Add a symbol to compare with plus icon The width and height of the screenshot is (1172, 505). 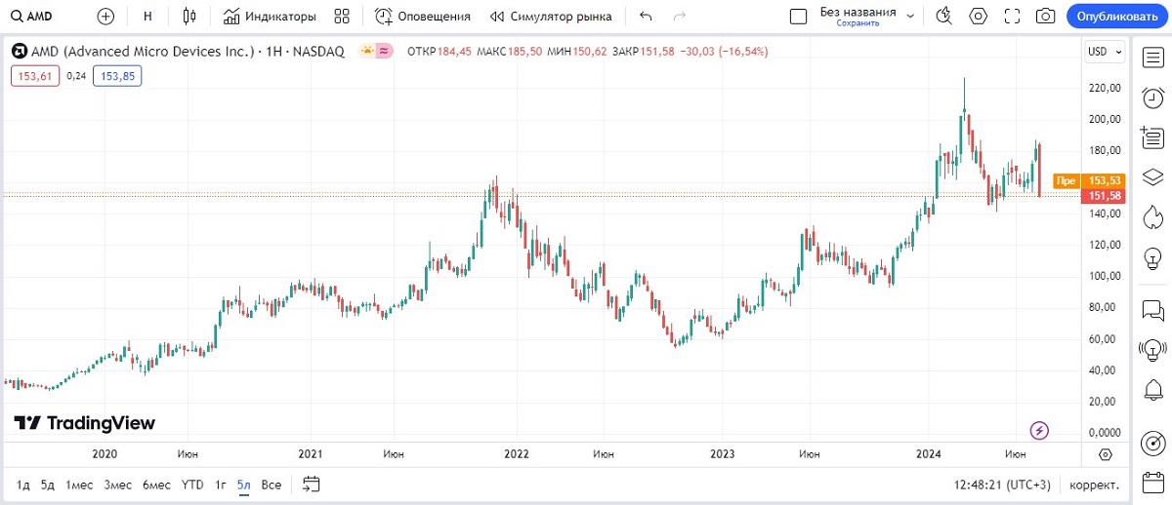(105, 16)
